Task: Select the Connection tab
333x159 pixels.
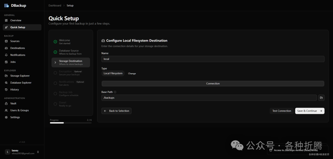Action: [213, 84]
